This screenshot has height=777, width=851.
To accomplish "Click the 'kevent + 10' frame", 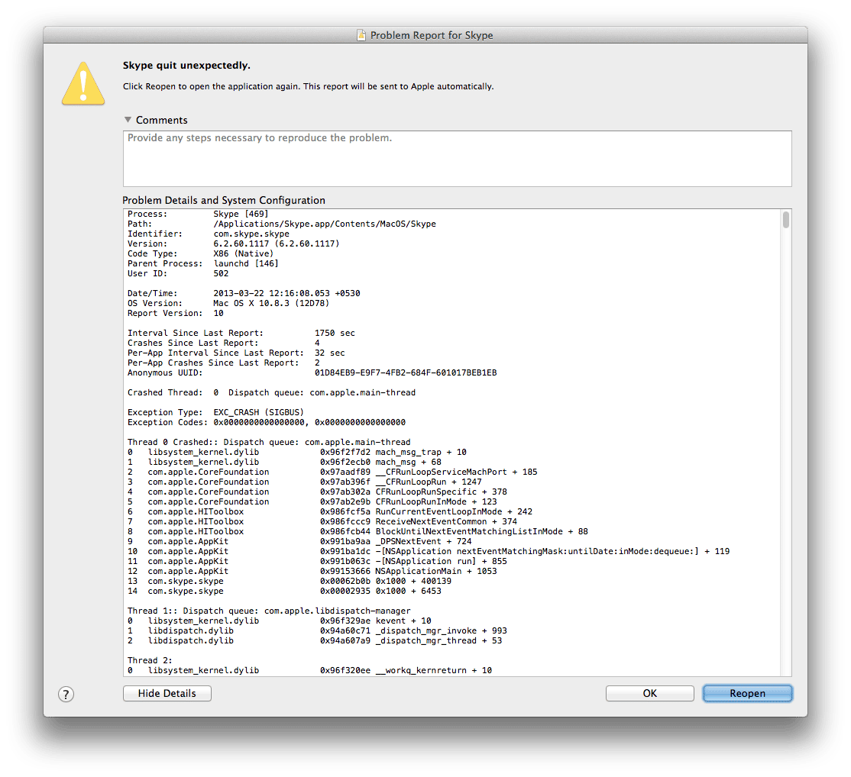I will 280,621.
